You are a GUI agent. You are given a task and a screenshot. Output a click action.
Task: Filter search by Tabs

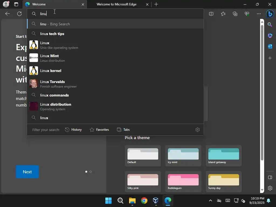tap(123, 130)
